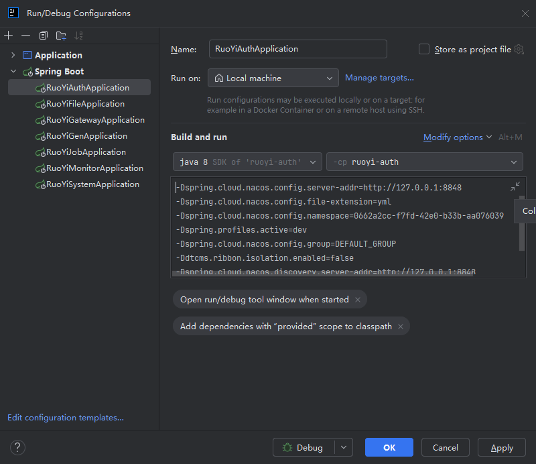Click the Name input field
This screenshot has height=464, width=536.
coord(297,49)
